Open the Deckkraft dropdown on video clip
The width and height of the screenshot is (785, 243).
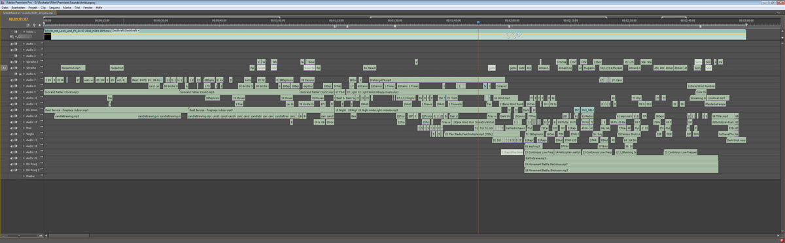click(x=139, y=31)
